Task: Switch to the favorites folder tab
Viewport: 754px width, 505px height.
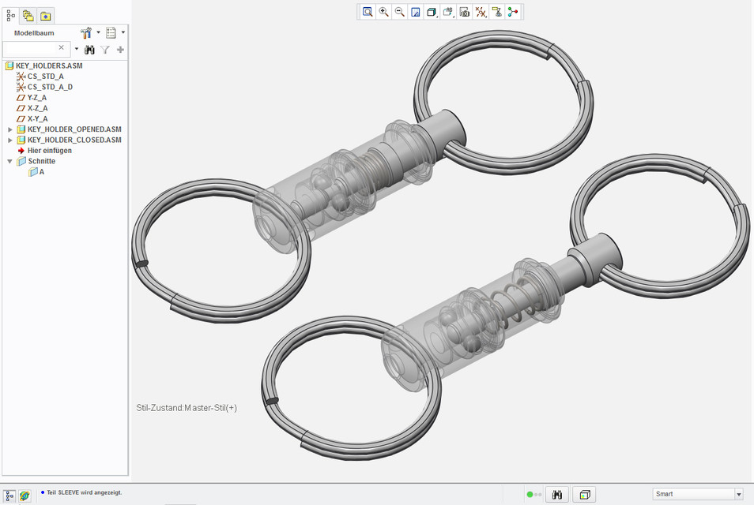Action: tap(46, 16)
